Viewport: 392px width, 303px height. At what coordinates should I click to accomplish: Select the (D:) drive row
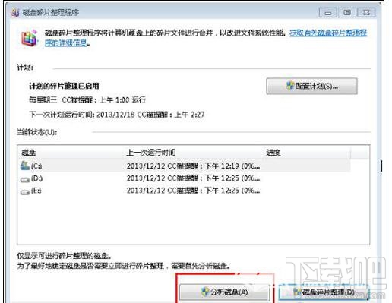pos(185,178)
